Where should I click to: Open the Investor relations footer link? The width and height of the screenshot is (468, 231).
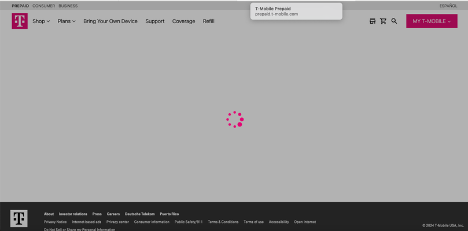tap(73, 214)
